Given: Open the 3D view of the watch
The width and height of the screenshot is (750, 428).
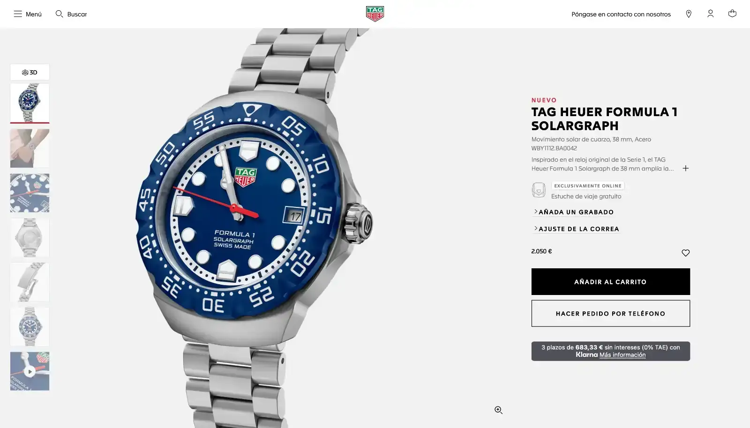Looking at the screenshot, I should tap(30, 72).
